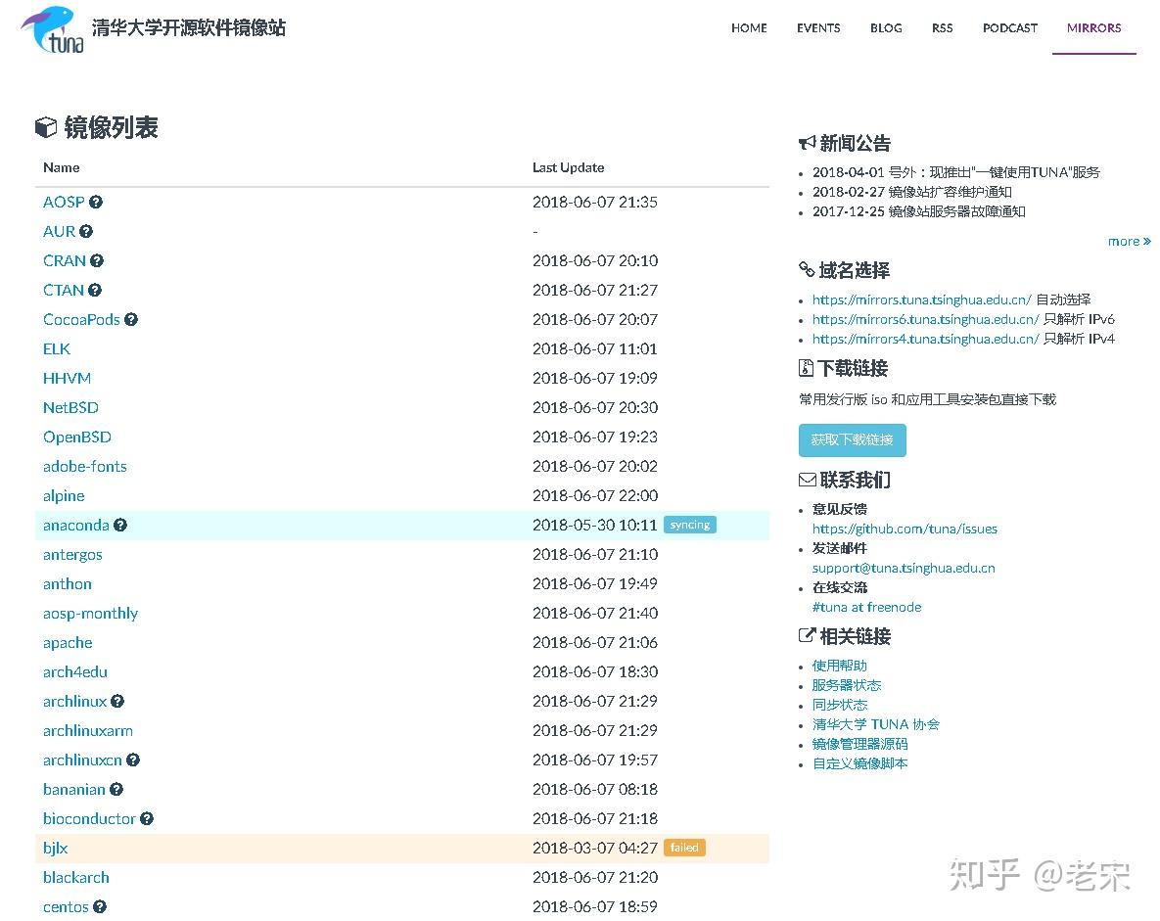Open help icon next to CTAN
Image resolution: width=1160 pixels, height=921 pixels.
[x=95, y=290]
